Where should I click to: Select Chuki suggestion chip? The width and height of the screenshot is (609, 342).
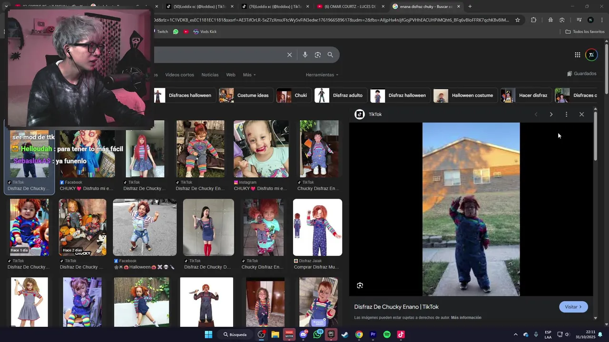point(294,95)
